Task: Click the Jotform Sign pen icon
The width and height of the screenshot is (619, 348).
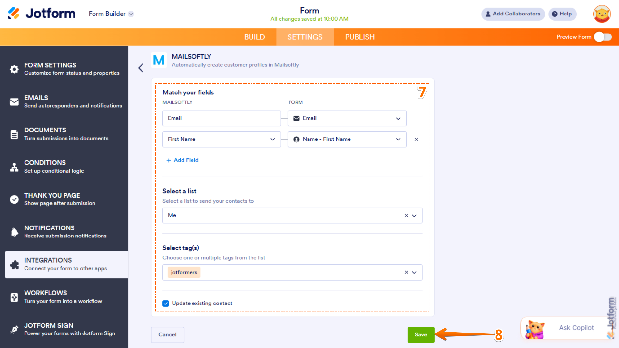Action: coord(14,329)
